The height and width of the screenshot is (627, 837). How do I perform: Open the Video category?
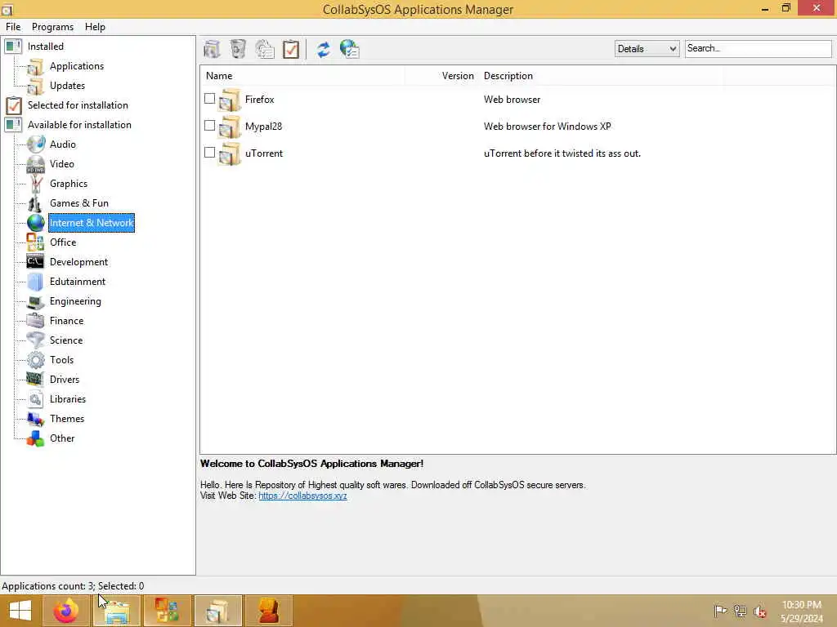[x=62, y=163]
